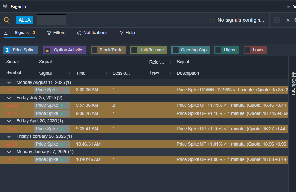This screenshot has width=296, height=192.
Task: Open the Notifications tab
Action: [92, 33]
